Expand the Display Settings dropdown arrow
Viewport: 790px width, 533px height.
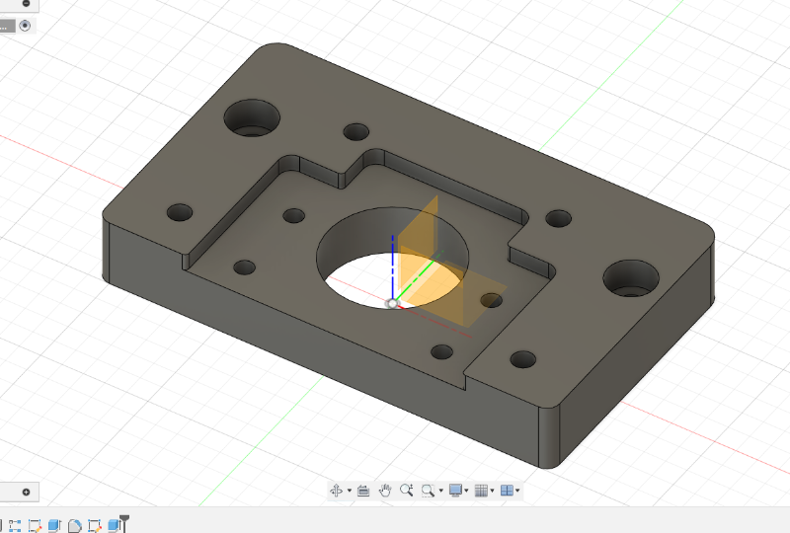[467, 491]
